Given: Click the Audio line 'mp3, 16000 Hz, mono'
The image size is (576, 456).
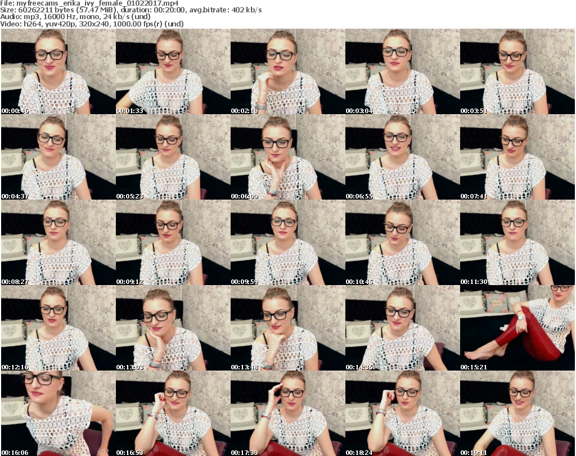Looking at the screenshot, I should point(61,17).
